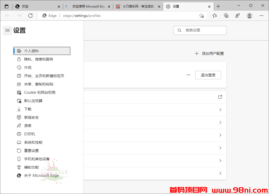269x194 pixels.
Task: Switch to 欢迎使用 Microsoft Edge tab
Action: tap(88, 6)
